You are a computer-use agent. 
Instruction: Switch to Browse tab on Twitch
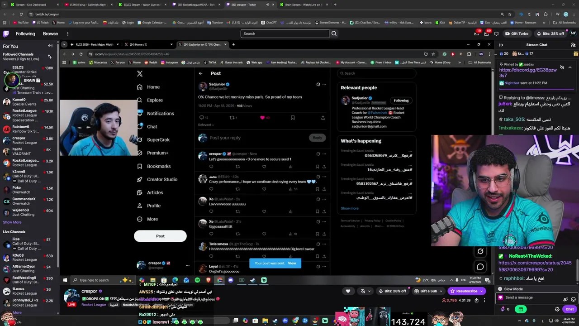click(x=50, y=34)
